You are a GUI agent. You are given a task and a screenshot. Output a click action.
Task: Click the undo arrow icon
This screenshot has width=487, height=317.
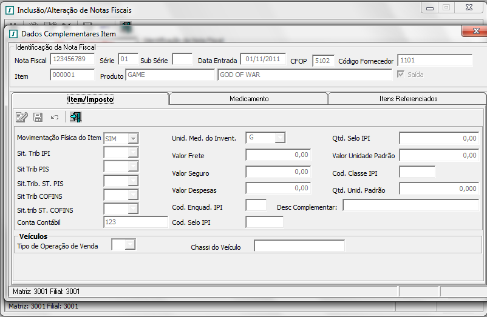[x=55, y=117]
